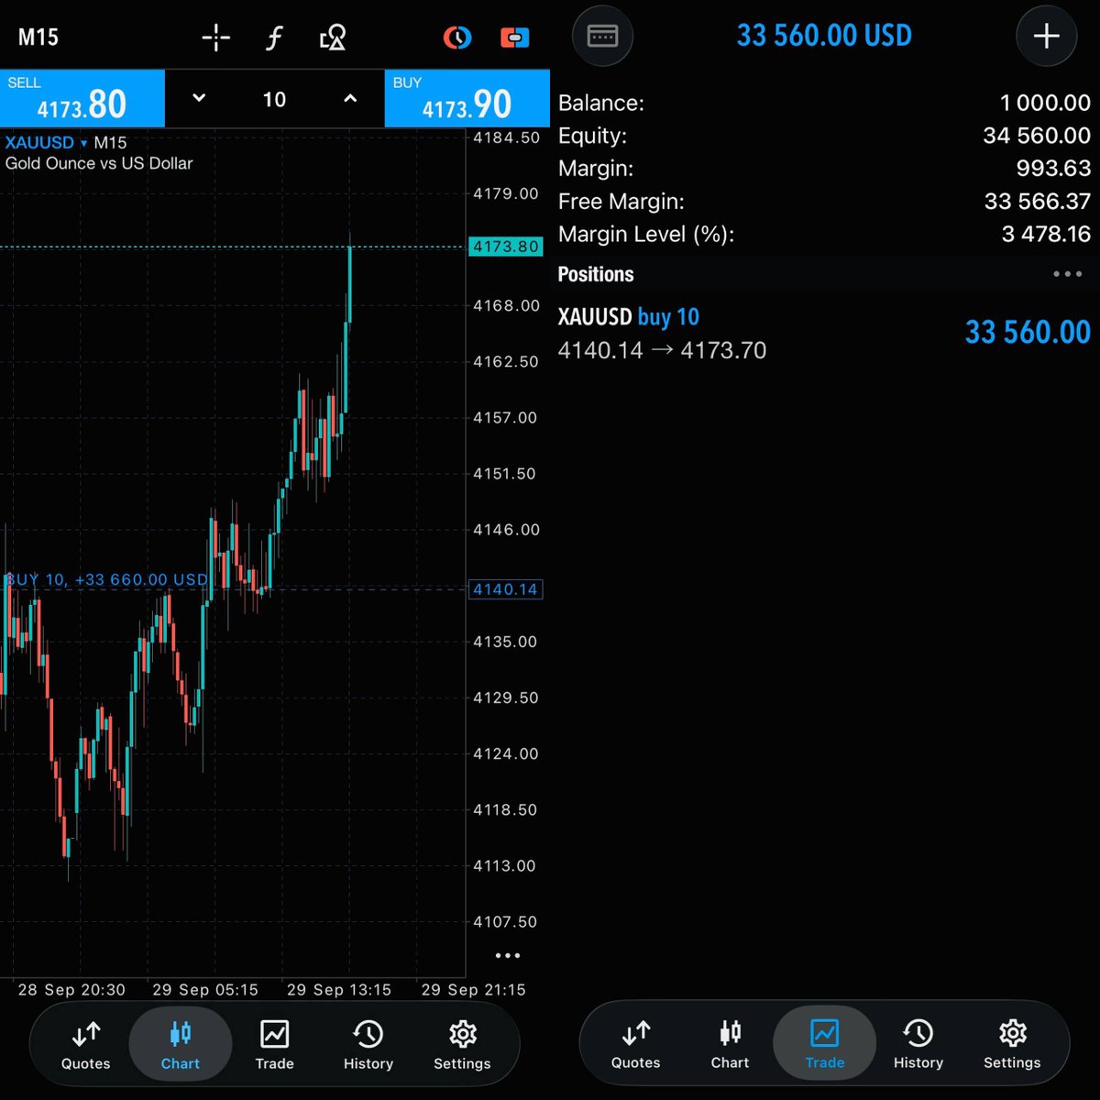Add new order with plus button

(x=1047, y=36)
